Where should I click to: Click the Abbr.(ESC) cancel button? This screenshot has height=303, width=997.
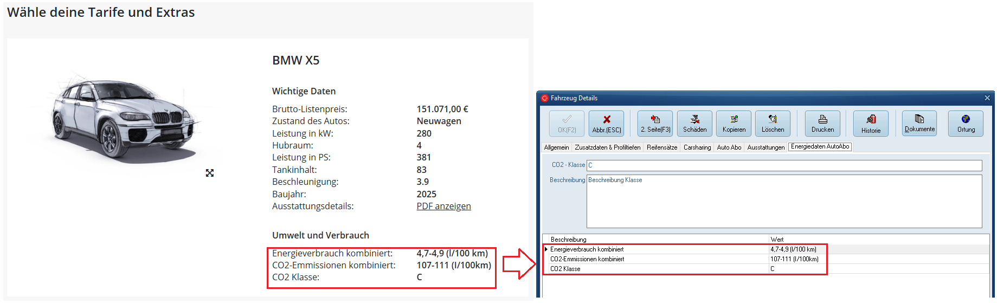(606, 124)
